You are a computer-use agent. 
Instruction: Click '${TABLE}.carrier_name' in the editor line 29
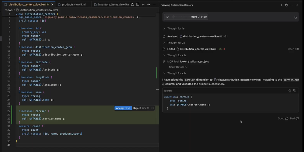click(x=45, y=119)
